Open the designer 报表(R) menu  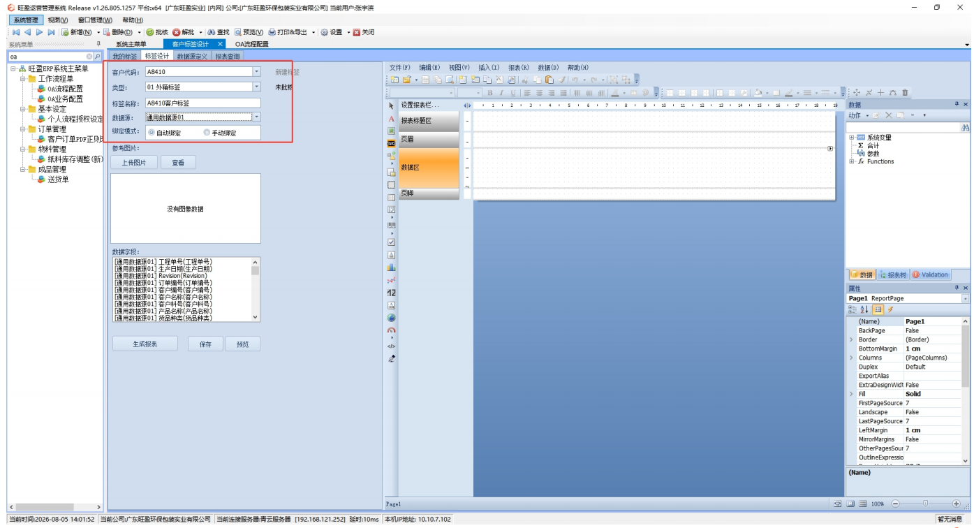518,68
